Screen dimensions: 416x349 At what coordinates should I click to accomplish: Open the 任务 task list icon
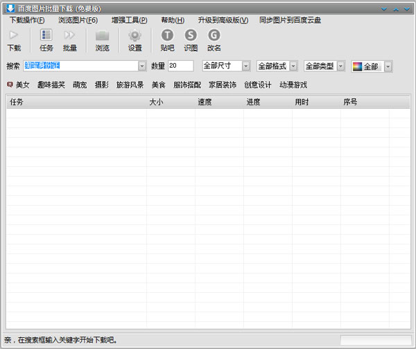coord(46,35)
